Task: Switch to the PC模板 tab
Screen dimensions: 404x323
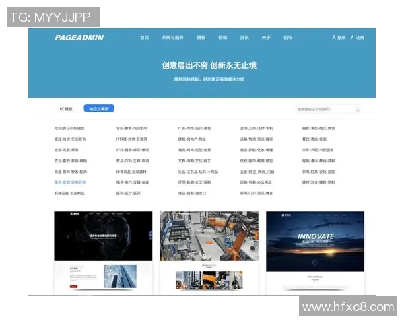Action: [x=66, y=109]
